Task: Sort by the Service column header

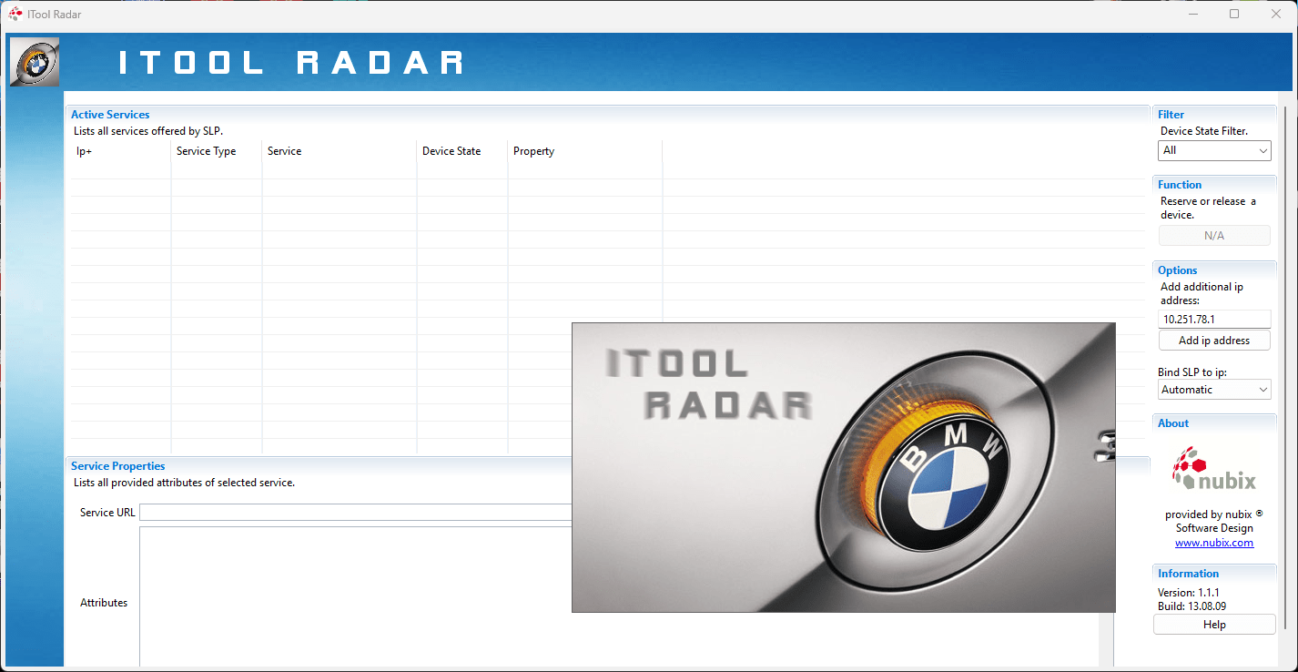Action: (340, 151)
